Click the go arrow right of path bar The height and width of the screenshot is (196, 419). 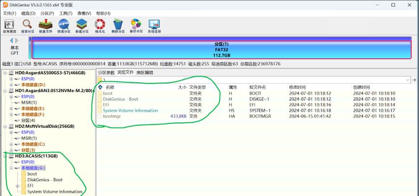(x=414, y=80)
